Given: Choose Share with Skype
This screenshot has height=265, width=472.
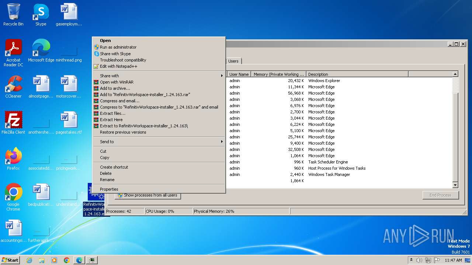Looking at the screenshot, I should (x=159, y=54).
